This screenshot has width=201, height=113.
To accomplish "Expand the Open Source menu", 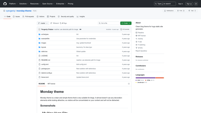I will (48, 4).
